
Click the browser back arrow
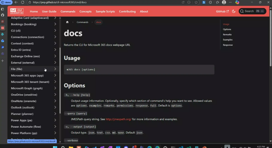(x=16, y=2)
